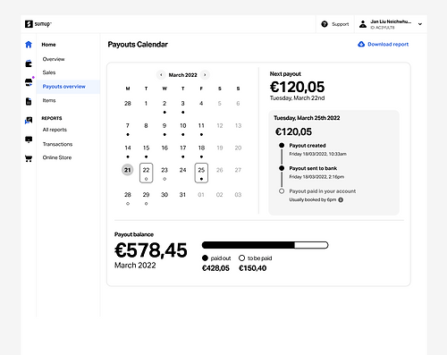Open Online Store in sidebar
The image size is (447, 355).
click(57, 157)
